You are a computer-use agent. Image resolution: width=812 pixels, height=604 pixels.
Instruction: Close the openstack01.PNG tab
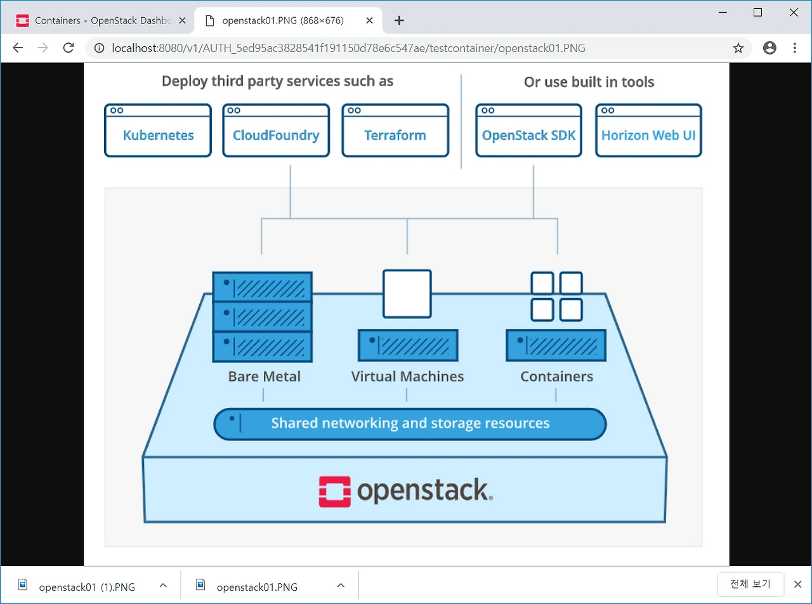pyautogui.click(x=370, y=20)
